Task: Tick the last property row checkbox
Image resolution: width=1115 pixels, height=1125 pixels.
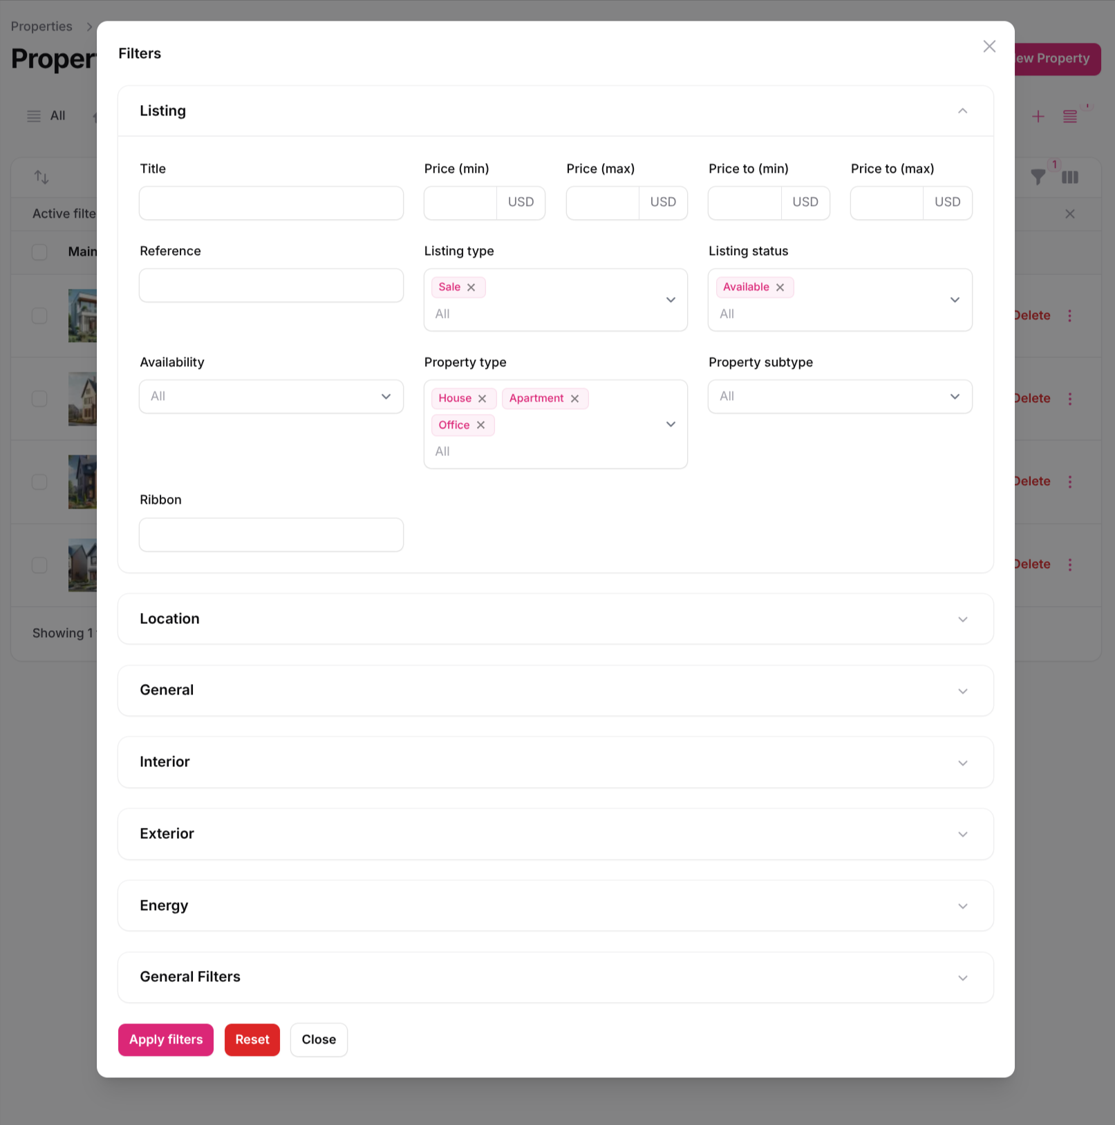Action: click(x=39, y=565)
